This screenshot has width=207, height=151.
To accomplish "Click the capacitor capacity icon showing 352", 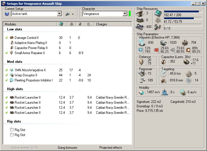I will [164, 62].
